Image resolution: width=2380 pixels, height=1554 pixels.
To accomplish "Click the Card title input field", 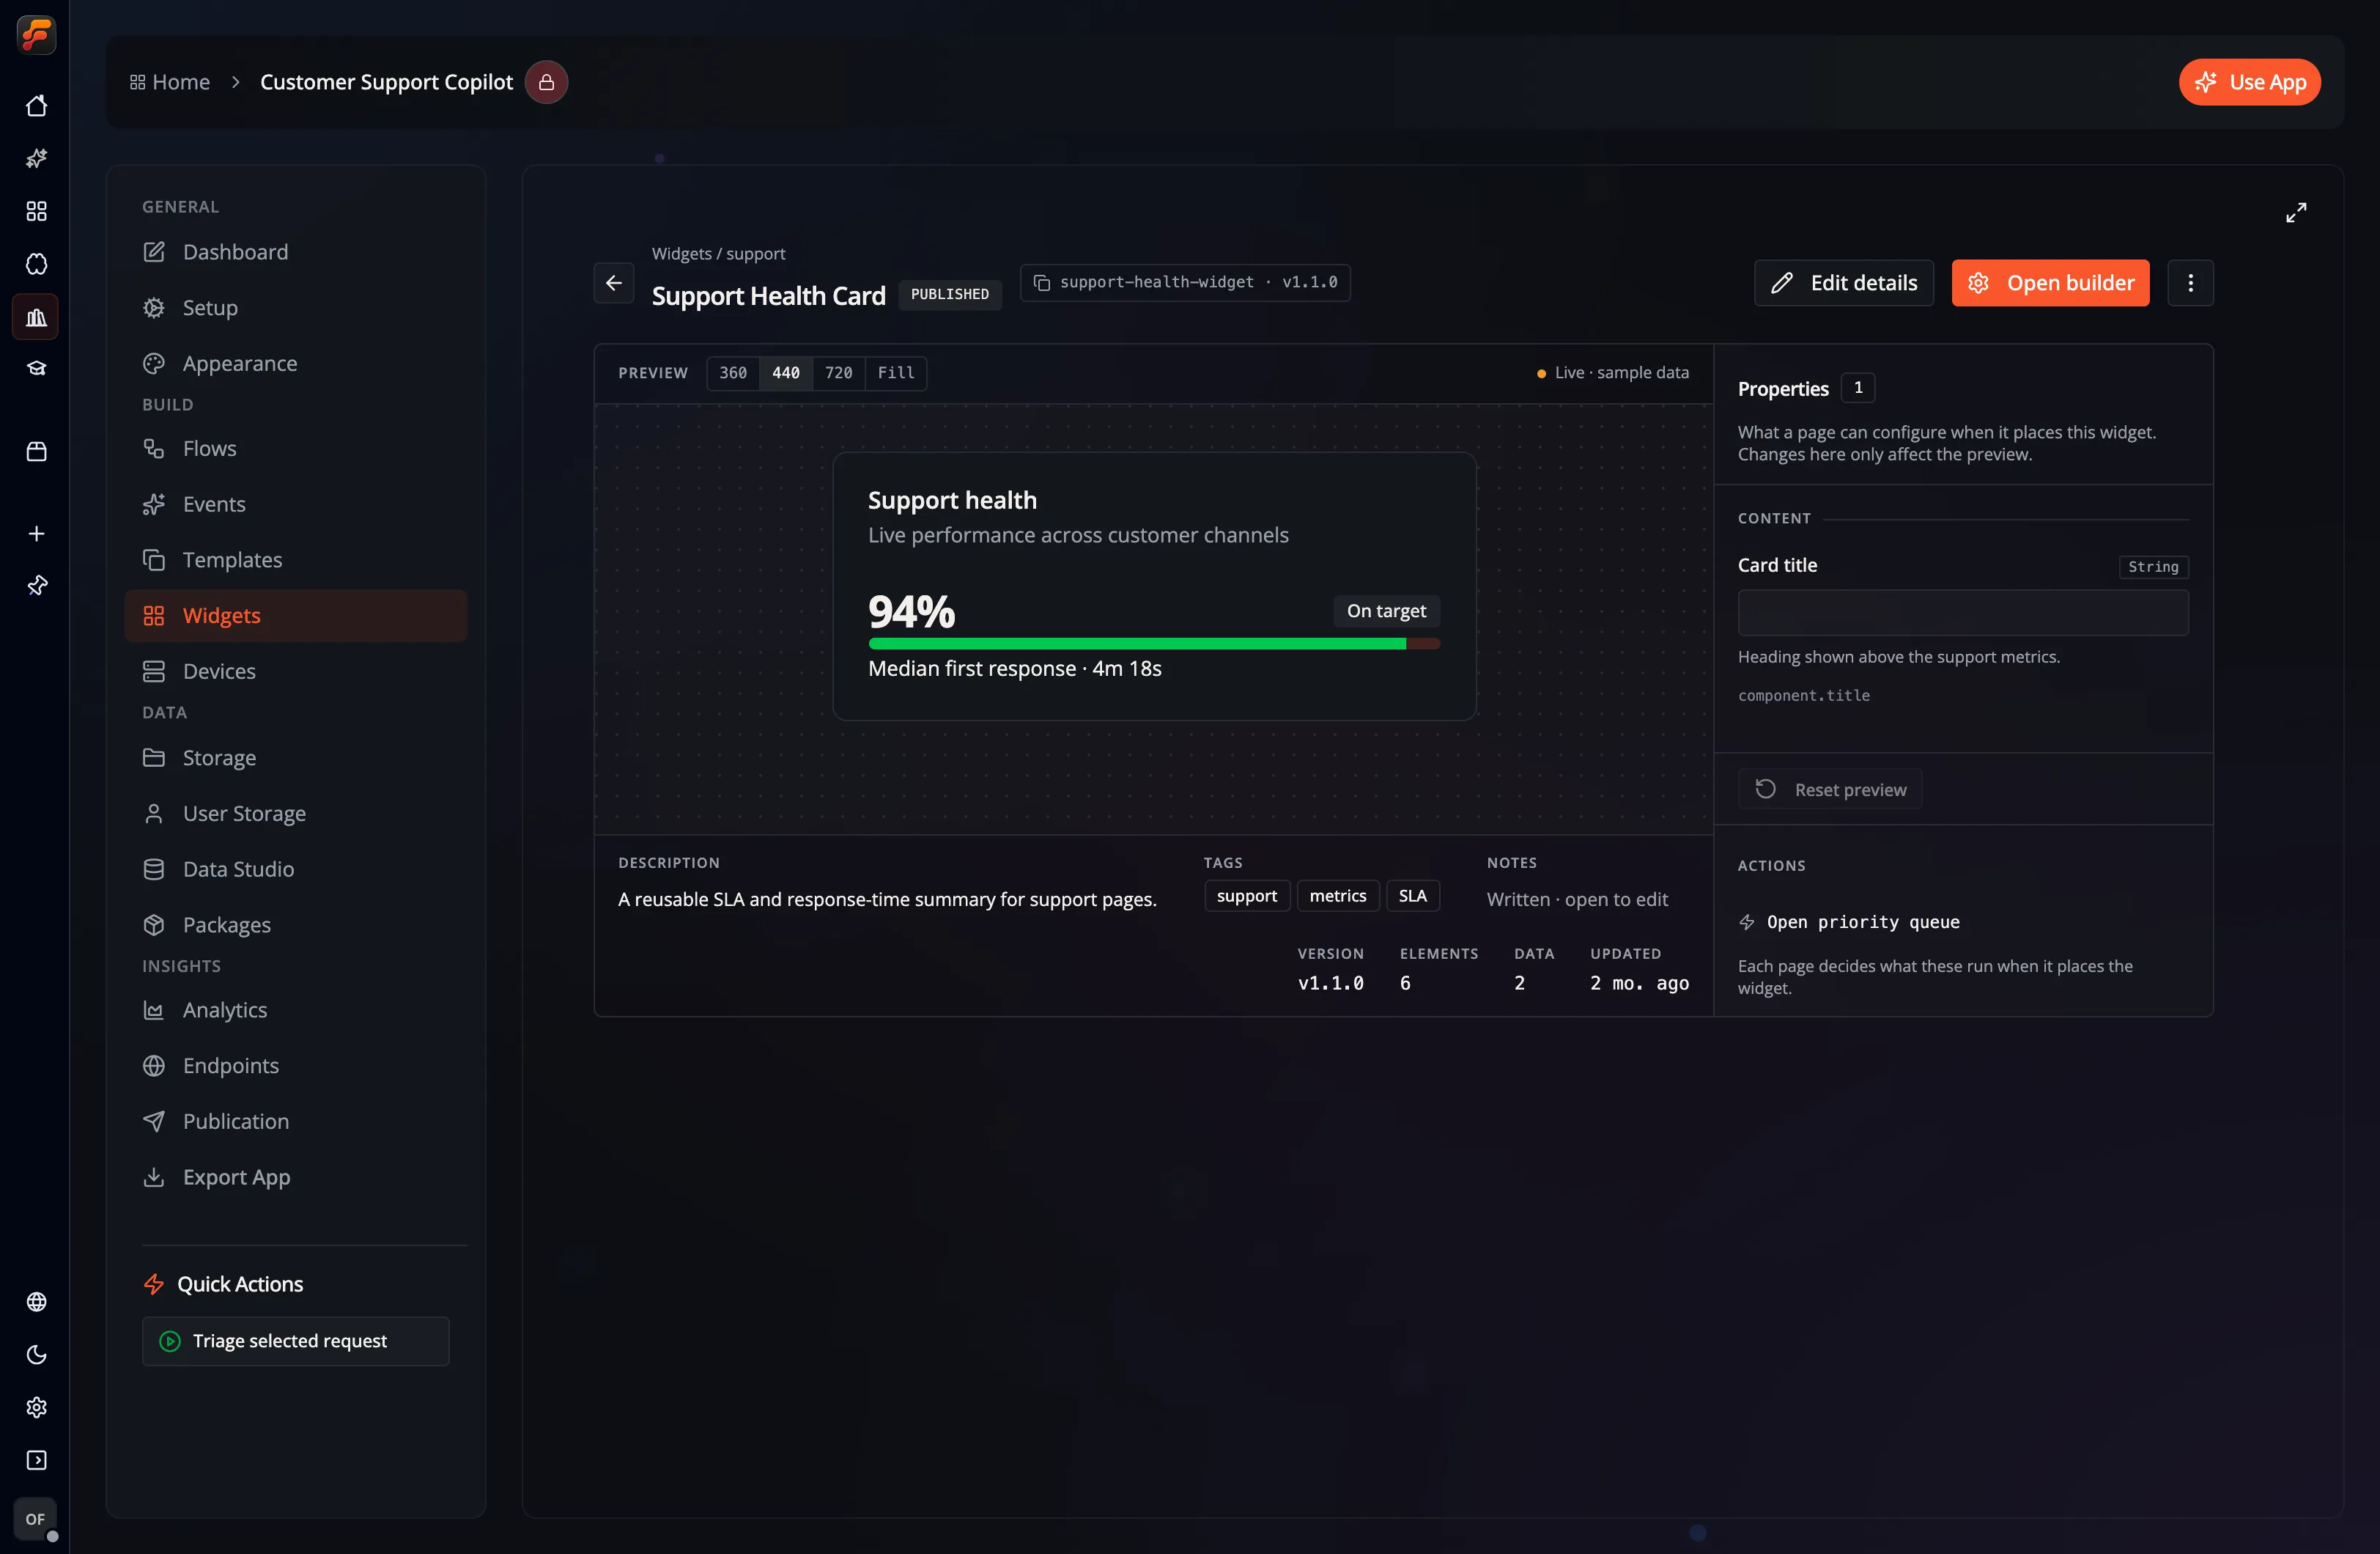I will [x=1963, y=612].
